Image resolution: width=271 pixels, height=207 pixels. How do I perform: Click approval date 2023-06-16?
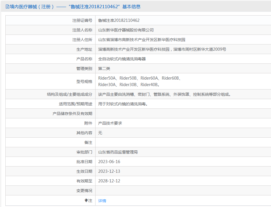pyautogui.click(x=109, y=162)
